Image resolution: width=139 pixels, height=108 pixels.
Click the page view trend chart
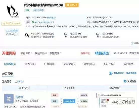12,31
